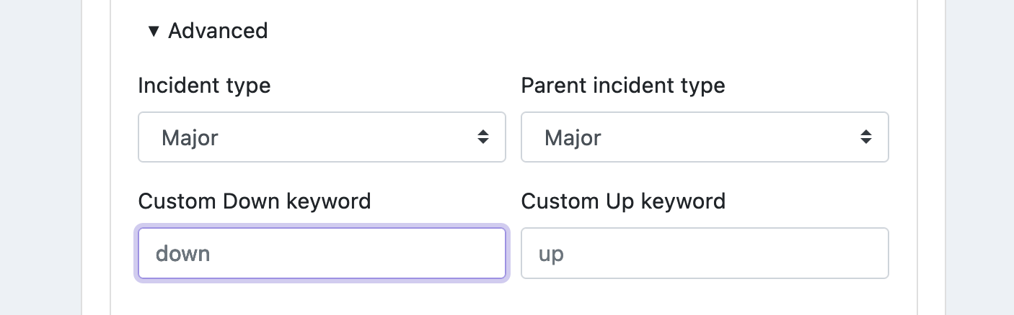Click the 'down' placeholder text
Viewport: 1014px width, 315px height.
click(x=183, y=253)
